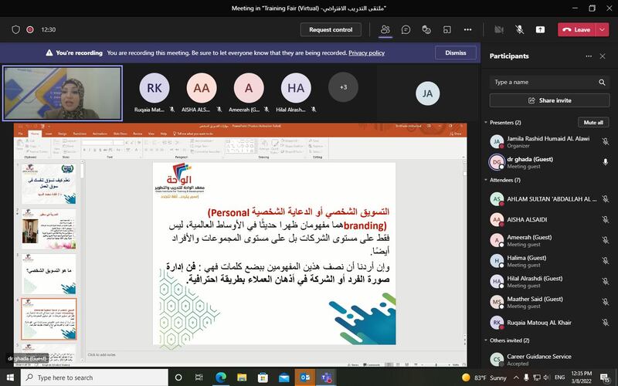Select Ameerah (Guest) in participants list
The width and height of the screenshot is (618, 386).
click(x=549, y=240)
